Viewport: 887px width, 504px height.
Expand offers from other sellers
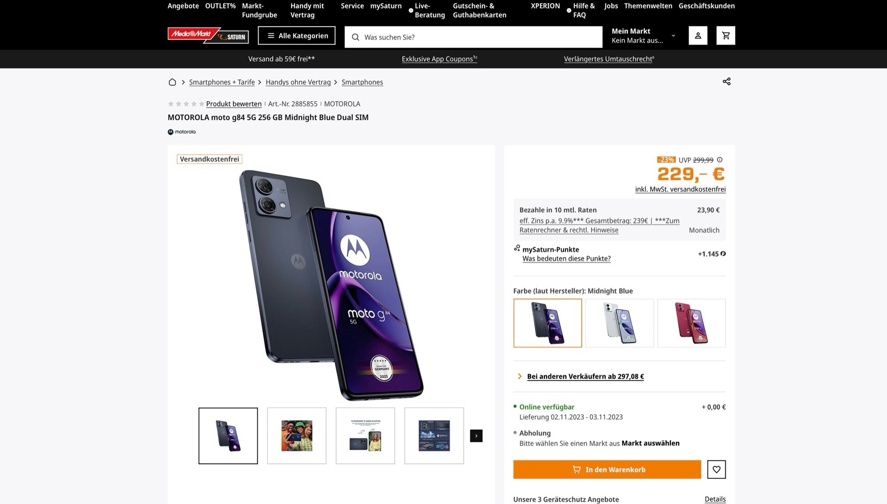click(585, 376)
